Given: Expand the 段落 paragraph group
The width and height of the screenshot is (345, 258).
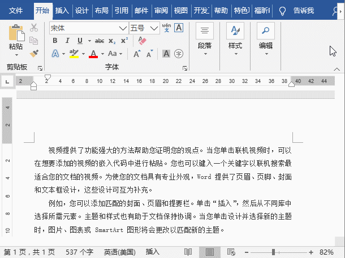Looking at the screenshot, I should tap(205, 39).
